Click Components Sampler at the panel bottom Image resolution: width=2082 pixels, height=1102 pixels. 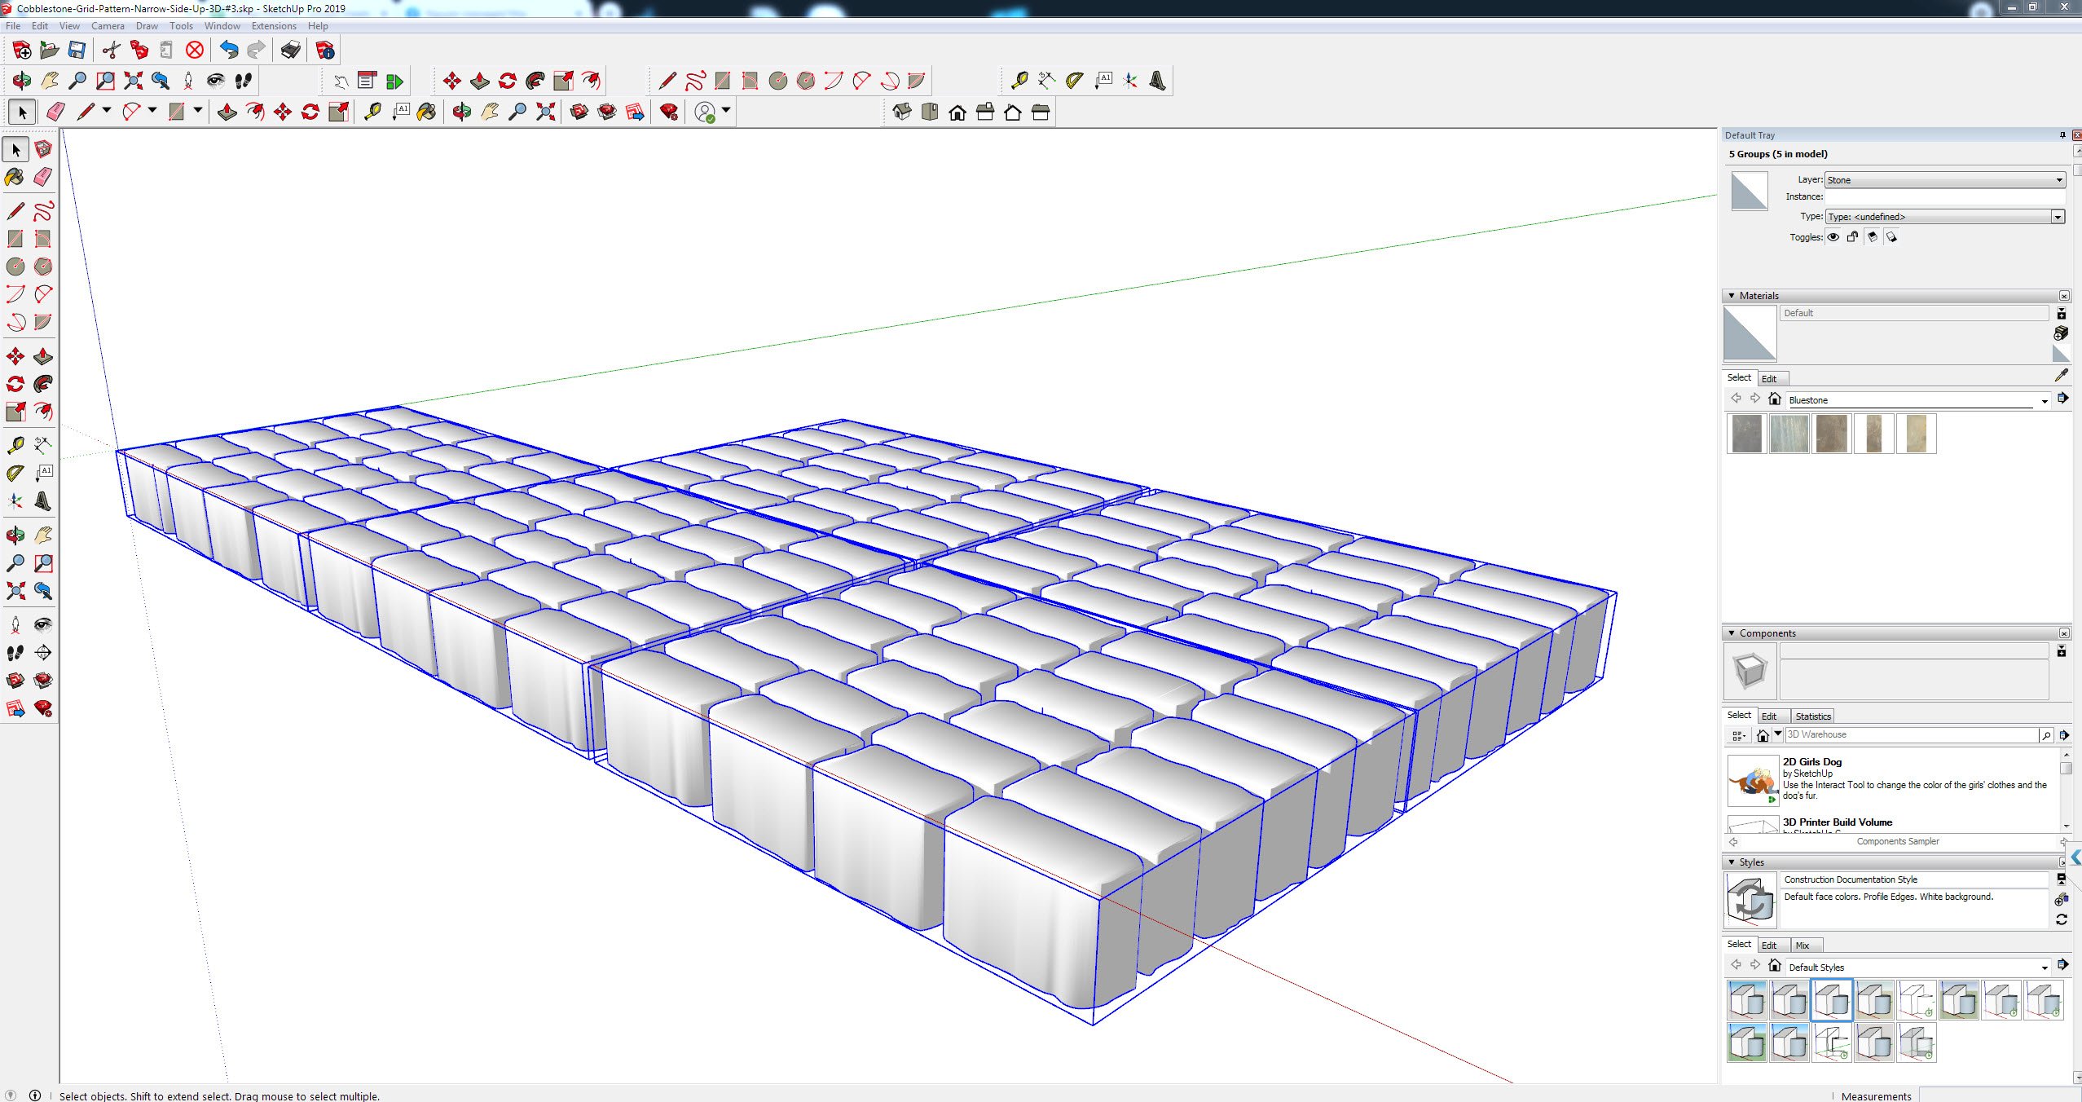pyautogui.click(x=1899, y=840)
